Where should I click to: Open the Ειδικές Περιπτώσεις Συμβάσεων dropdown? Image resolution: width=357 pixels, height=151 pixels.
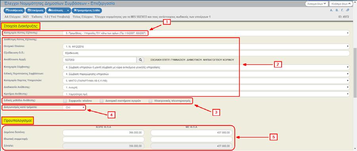pos(206,74)
